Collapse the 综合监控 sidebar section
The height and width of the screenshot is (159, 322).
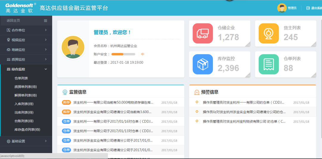26,69
